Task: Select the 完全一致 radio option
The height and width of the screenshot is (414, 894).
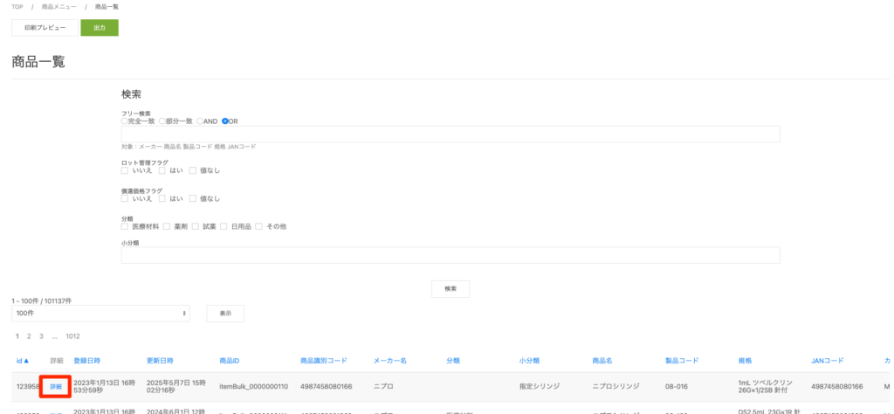Action: [125, 121]
